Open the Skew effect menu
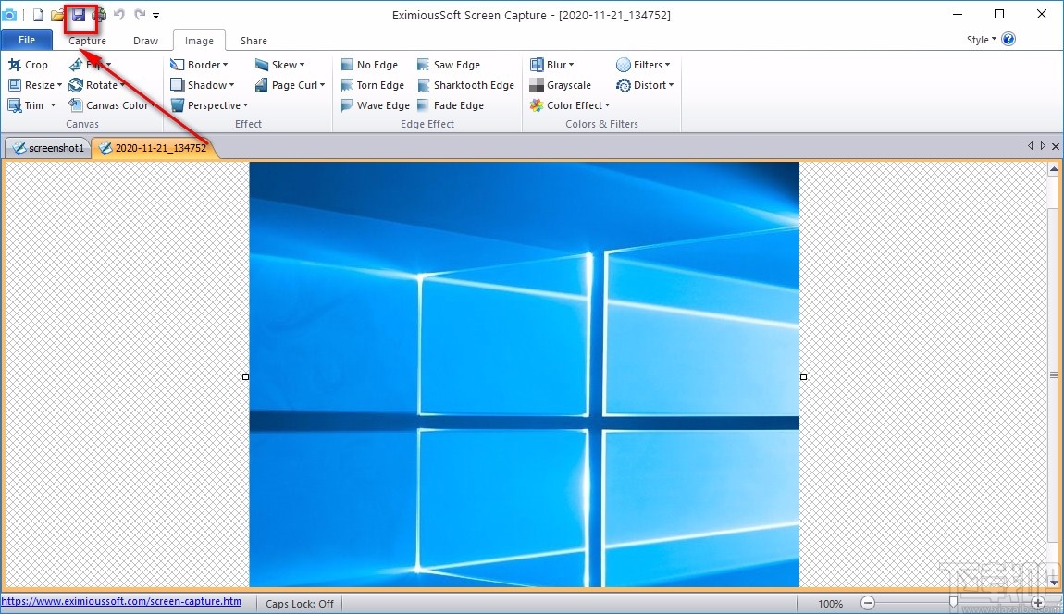This screenshot has height=614, width=1064. coord(279,65)
